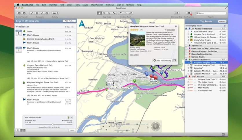Viewport: 242px width, 140px height.
Task: Switch to list view icon at panel bottom
Action: (18, 130)
